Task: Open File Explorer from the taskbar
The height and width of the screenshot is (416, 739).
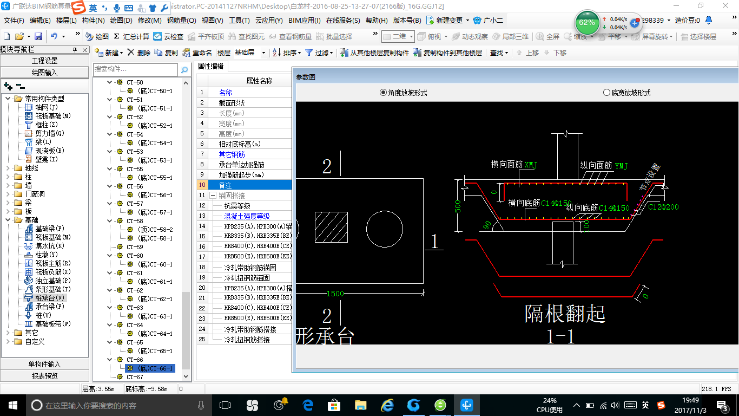Action: coord(361,405)
